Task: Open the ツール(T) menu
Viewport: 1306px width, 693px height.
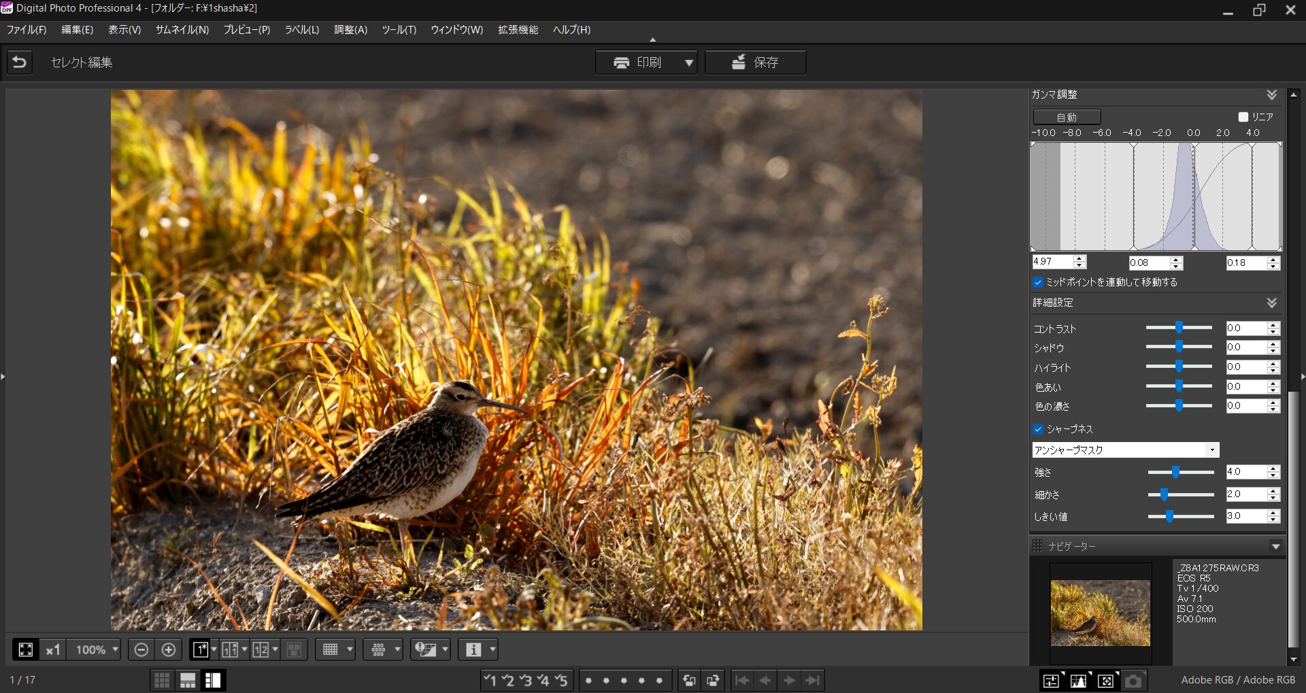Action: click(x=399, y=30)
